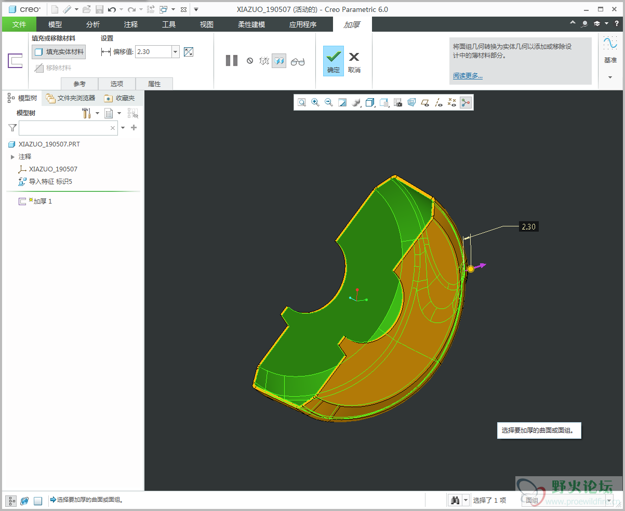
Task: Open the offset value 2.30 dropdown
Action: [x=175, y=51]
